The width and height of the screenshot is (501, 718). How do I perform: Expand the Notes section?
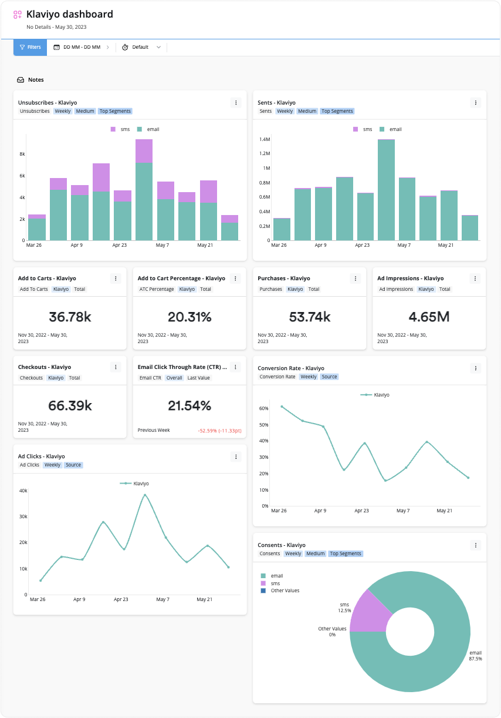point(31,80)
